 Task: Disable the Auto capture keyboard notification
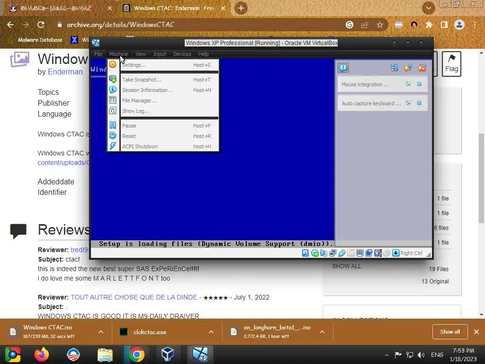click(x=408, y=103)
